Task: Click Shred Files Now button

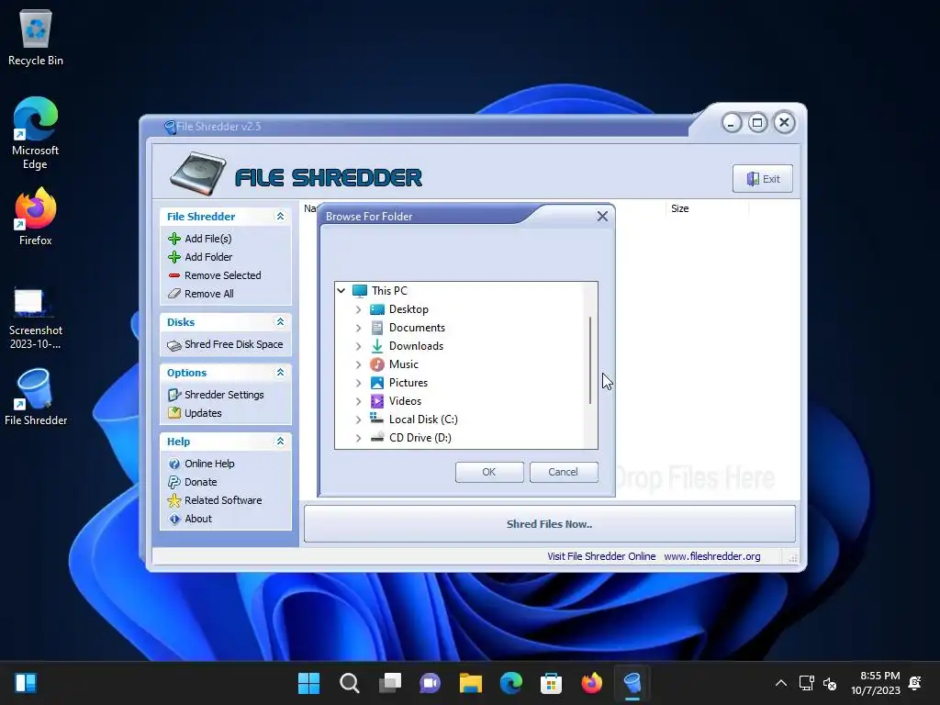Action: [x=549, y=524]
